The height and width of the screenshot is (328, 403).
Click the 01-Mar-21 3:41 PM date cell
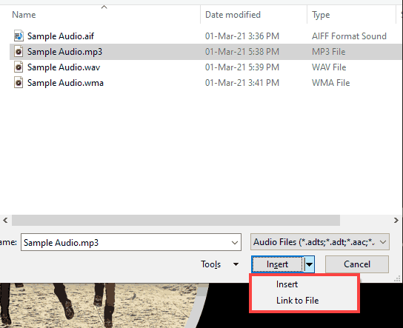242,83
